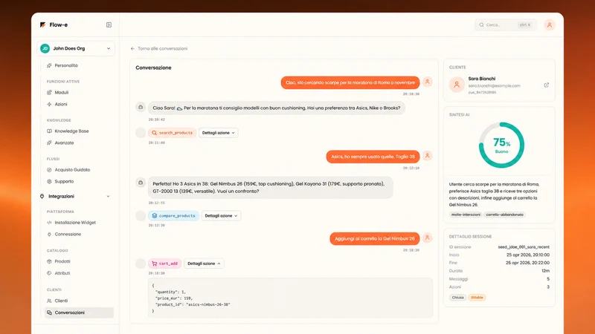Open Azioni in the sidebar
The image size is (595, 334).
click(61, 104)
